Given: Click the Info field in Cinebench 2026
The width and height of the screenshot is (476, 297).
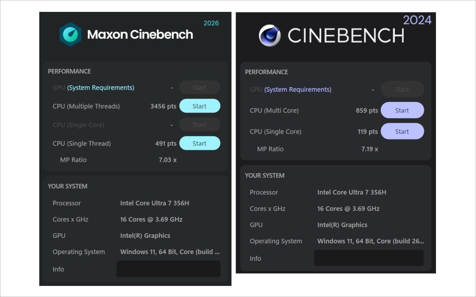Looking at the screenshot, I should pos(169,269).
